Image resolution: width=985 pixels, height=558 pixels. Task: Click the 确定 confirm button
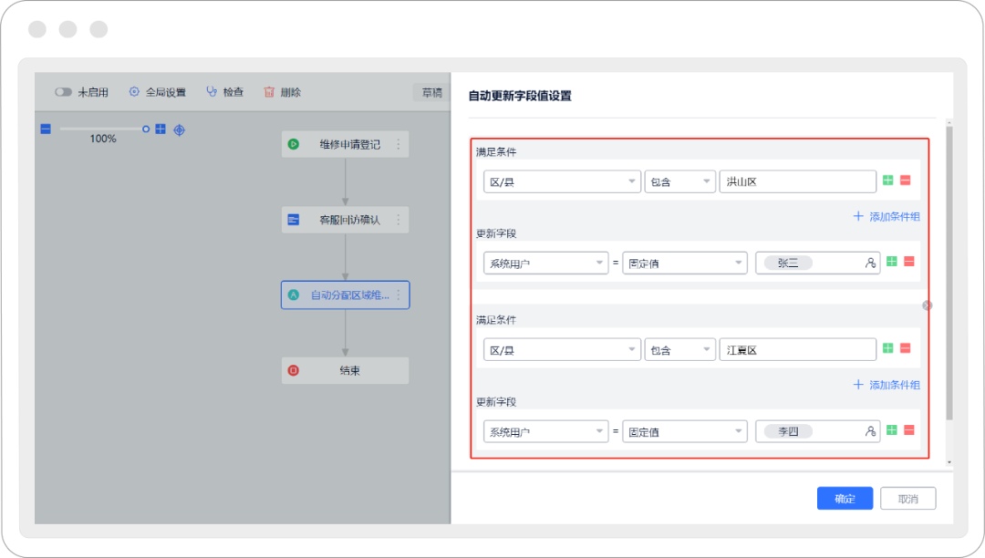[x=845, y=499]
